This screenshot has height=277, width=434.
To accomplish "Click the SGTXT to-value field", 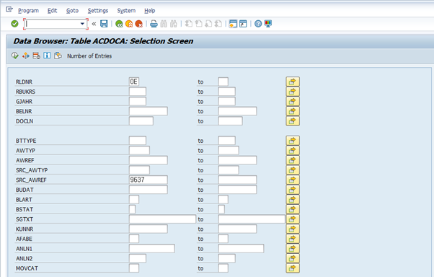I will point(252,219).
